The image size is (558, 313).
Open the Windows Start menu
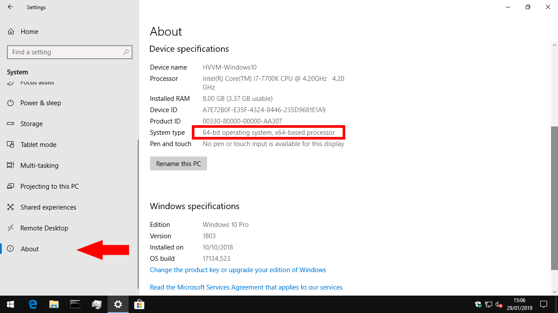click(x=10, y=304)
